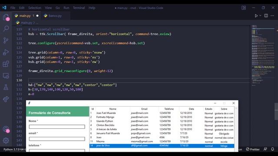The height and width of the screenshot is (156, 278).
Task: Open the Selection menu
Action: point(35,8)
